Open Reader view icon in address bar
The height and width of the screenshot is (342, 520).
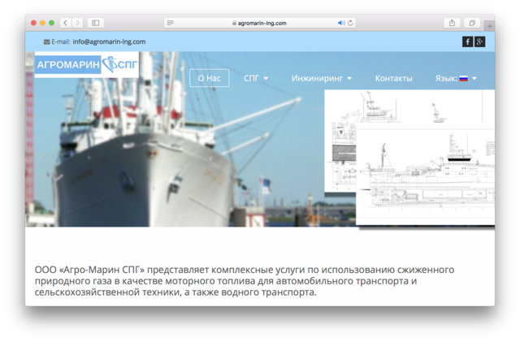[x=171, y=23]
